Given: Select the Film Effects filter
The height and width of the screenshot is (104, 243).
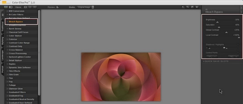Looking at the screenshot, I should 22,71.
